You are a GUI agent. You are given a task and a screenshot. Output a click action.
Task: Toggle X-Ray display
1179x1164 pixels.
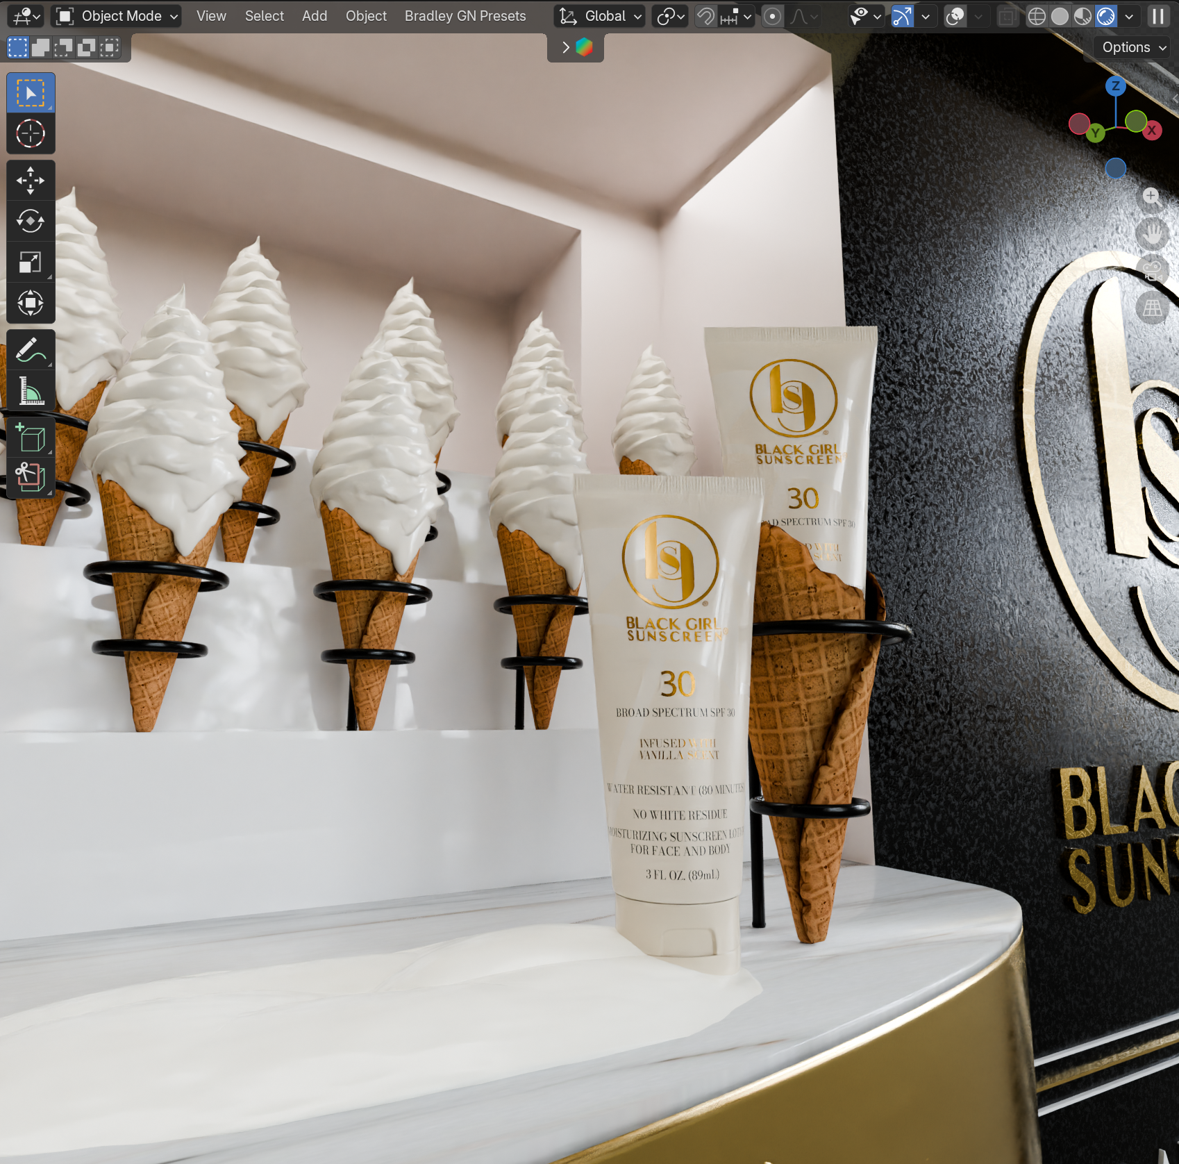1007,16
